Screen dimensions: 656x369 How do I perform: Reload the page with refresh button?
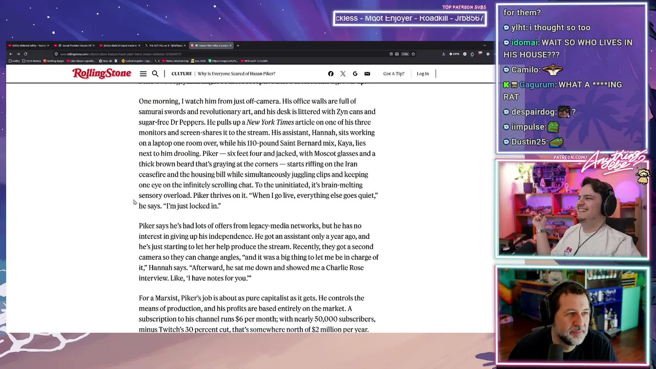click(x=25, y=54)
